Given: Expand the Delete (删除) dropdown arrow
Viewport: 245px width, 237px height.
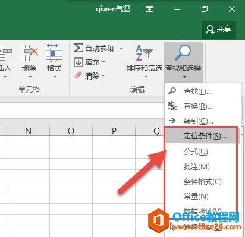Looking at the screenshot, I should [x=30, y=77].
